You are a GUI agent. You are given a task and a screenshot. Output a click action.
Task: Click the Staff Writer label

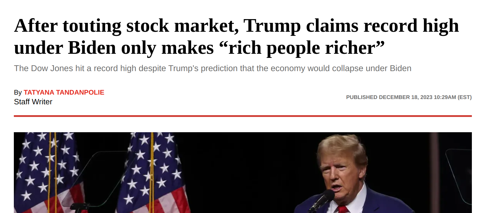coord(33,102)
